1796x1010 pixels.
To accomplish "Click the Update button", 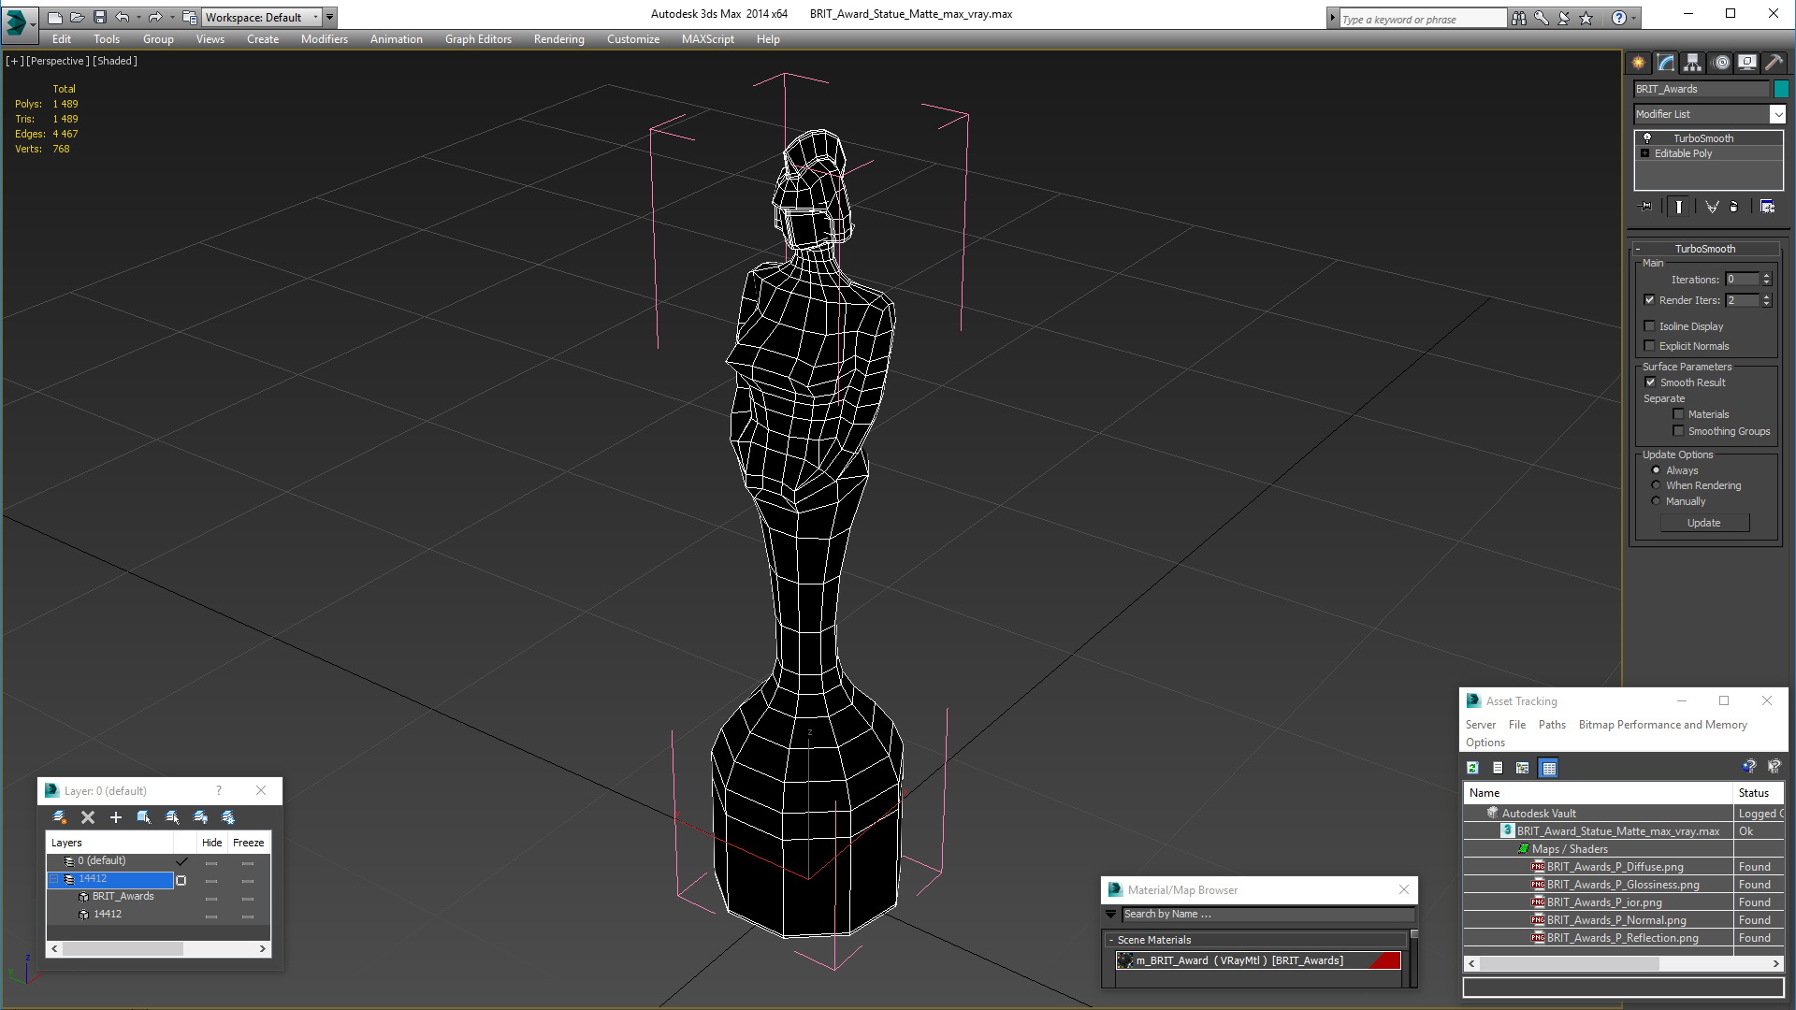I will pos(1704,523).
